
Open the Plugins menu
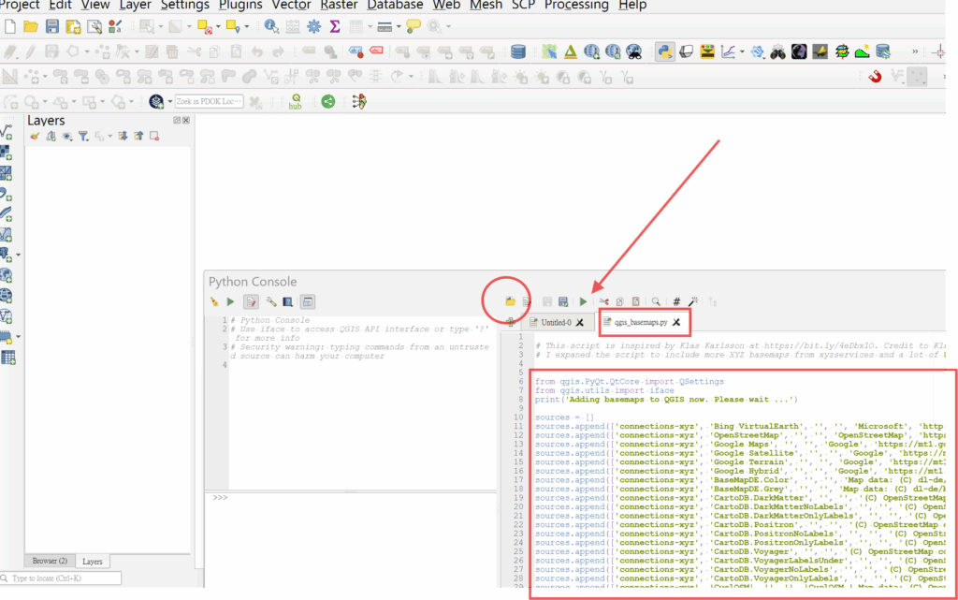239,5
